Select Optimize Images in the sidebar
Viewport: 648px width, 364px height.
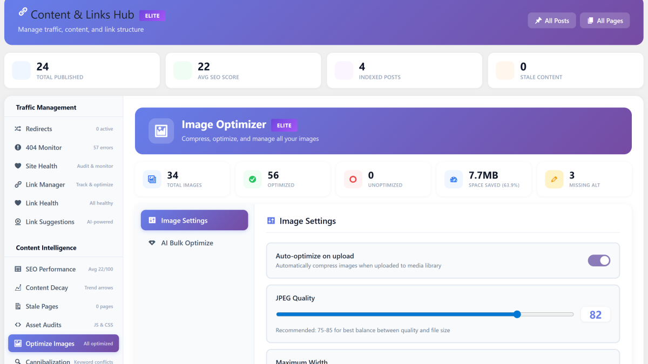point(51,343)
